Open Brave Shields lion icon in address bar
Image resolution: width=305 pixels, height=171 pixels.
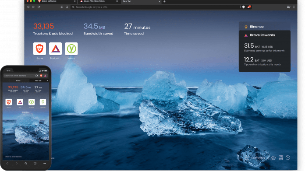[243, 7]
